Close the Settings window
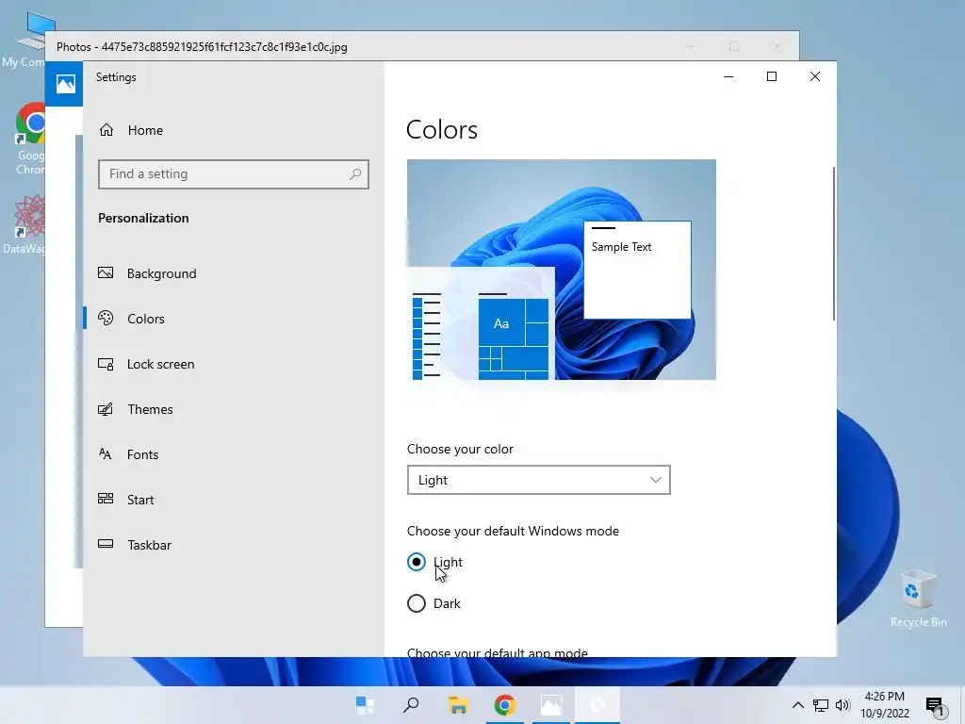This screenshot has width=965, height=724. point(815,77)
